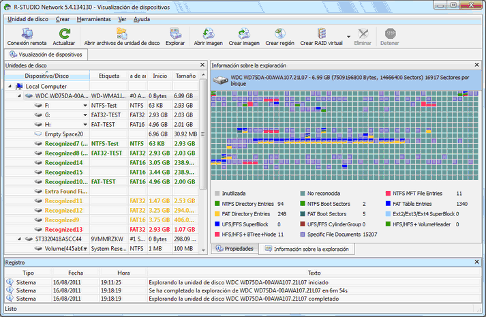This screenshot has width=486, height=317.
Task: Open the Unidad de disco menu
Action: 28,19
